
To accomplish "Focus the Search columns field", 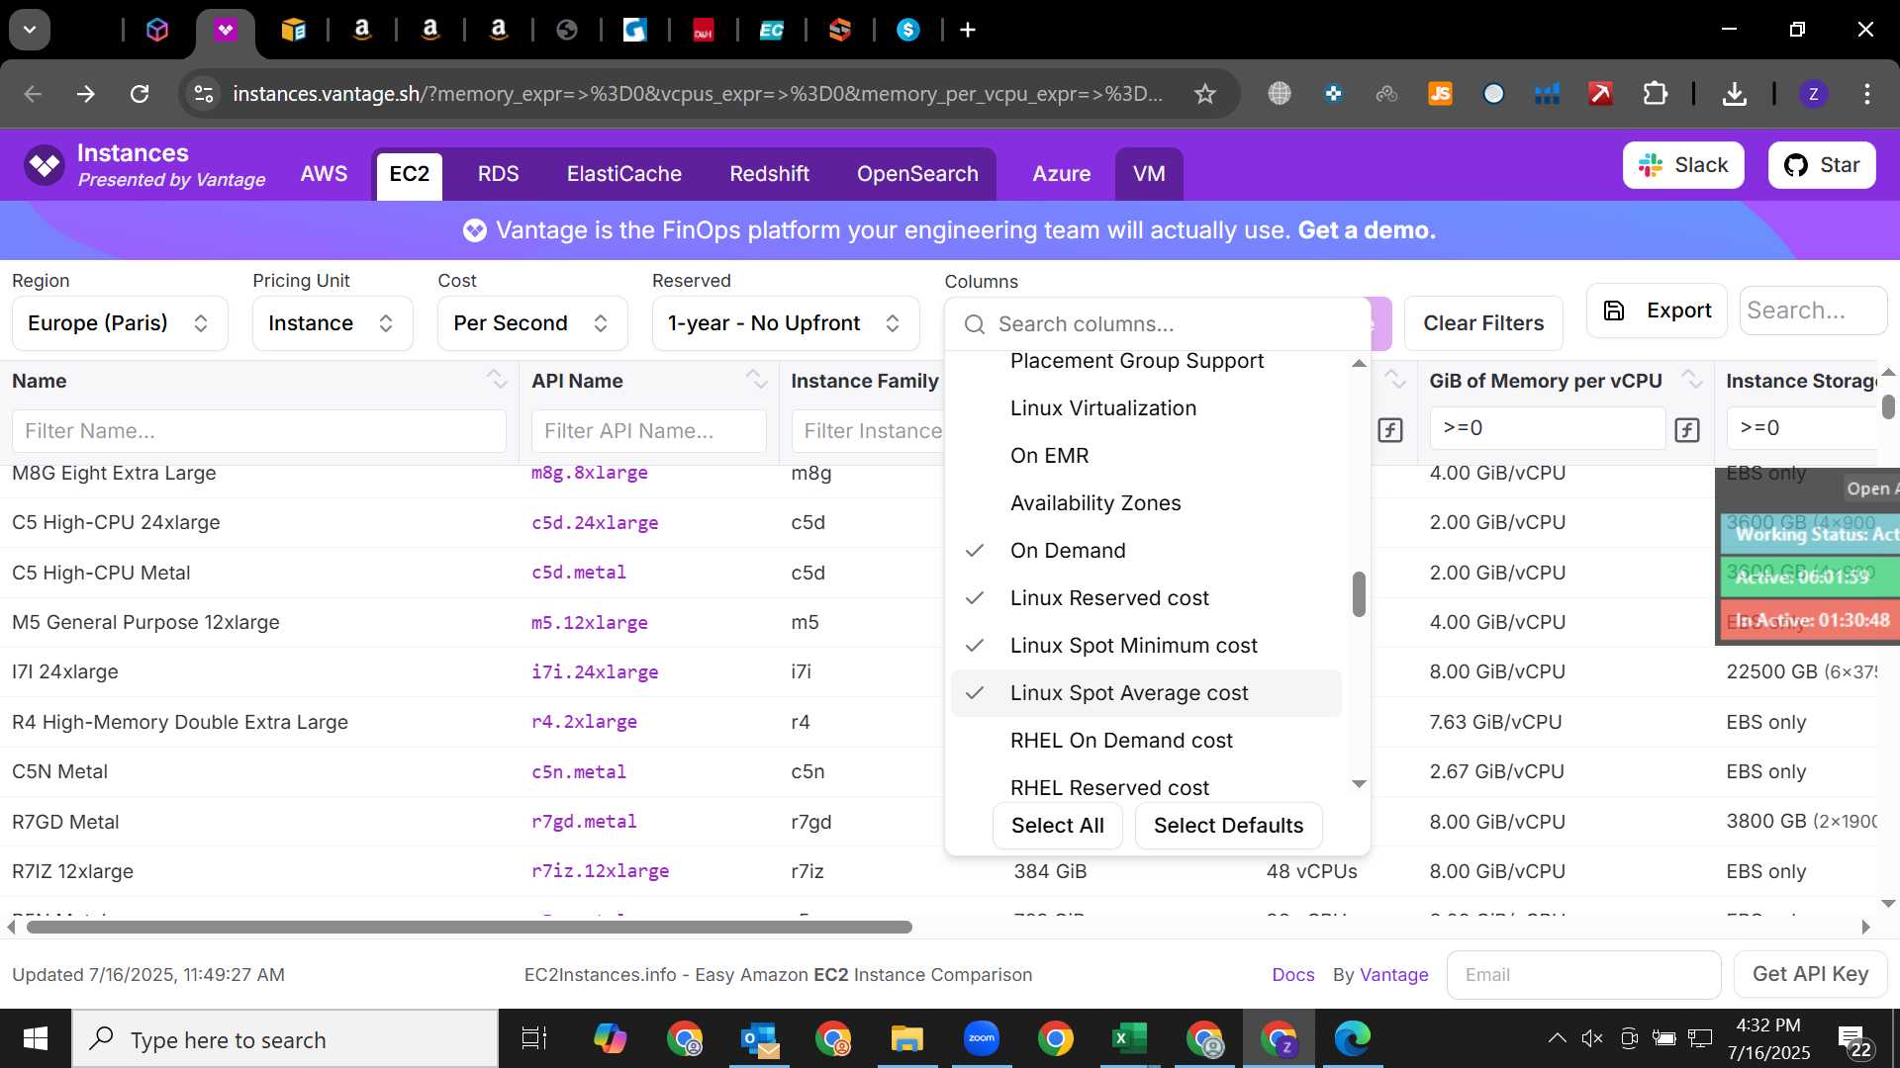I will [x=1158, y=324].
